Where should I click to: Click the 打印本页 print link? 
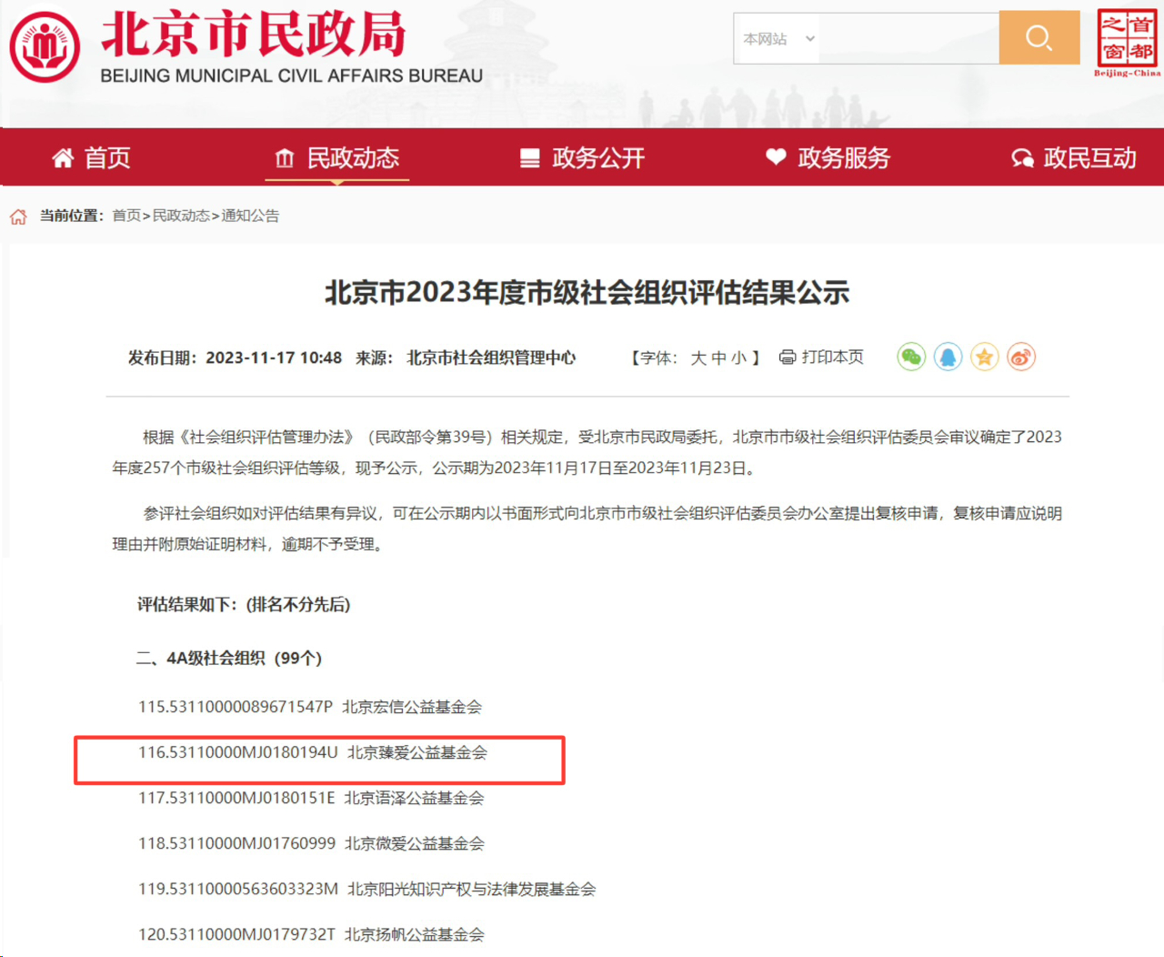(833, 358)
